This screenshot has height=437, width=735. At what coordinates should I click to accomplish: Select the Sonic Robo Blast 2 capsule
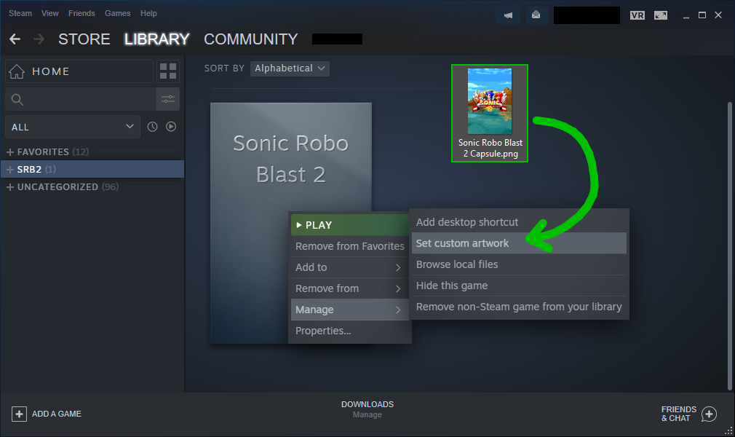tap(290, 223)
